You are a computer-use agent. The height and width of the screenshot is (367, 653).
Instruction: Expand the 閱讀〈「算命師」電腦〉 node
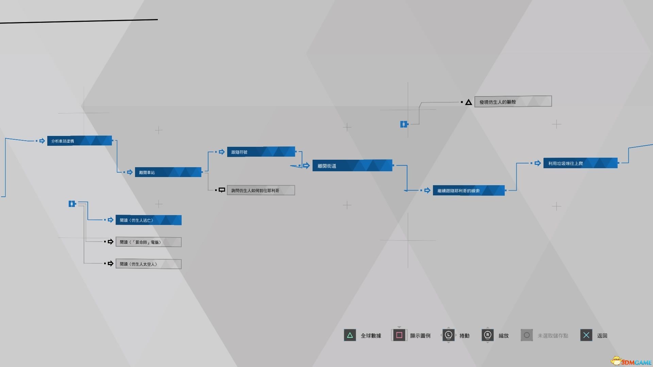pyautogui.click(x=148, y=242)
